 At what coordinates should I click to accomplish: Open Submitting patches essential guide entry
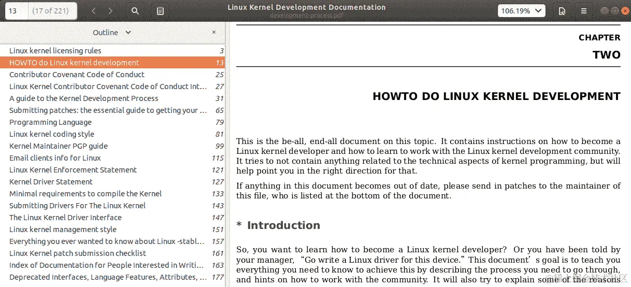[112, 110]
